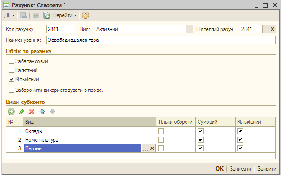This screenshot has height=175, width=281.
Task: Clear the Партии cell with its X button
Action: 152,148
